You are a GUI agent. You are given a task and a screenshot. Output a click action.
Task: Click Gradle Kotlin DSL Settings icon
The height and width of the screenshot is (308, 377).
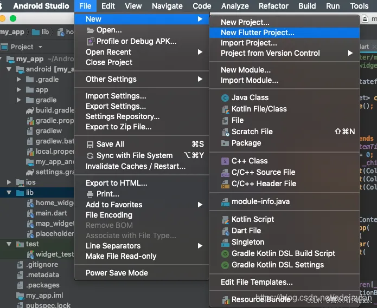click(225, 265)
